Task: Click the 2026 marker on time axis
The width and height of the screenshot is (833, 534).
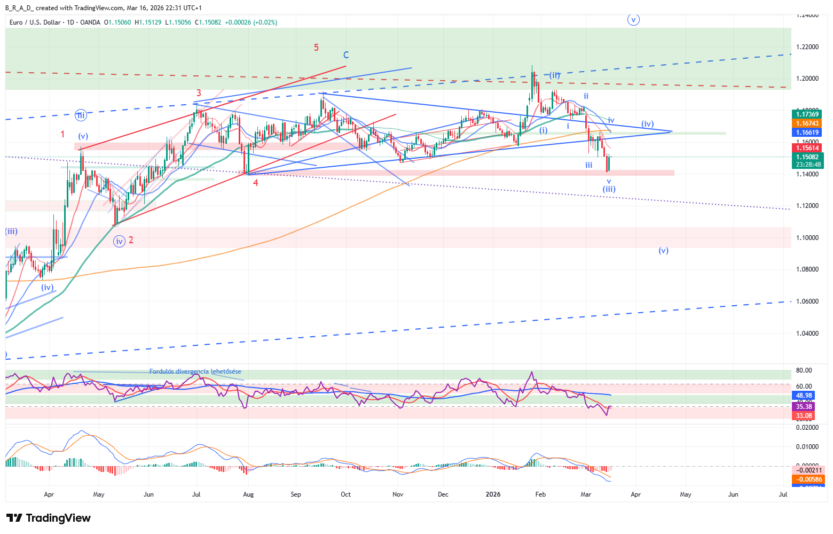Action: tap(493, 494)
